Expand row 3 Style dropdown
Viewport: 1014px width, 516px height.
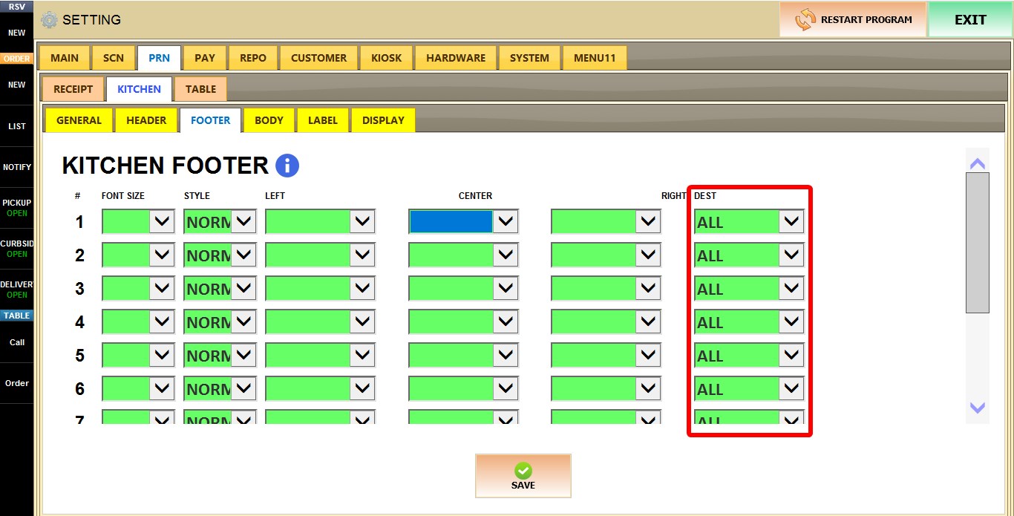(243, 288)
